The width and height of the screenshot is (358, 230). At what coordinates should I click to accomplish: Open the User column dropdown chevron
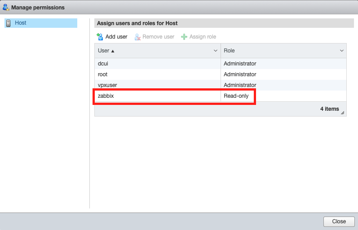(x=215, y=51)
